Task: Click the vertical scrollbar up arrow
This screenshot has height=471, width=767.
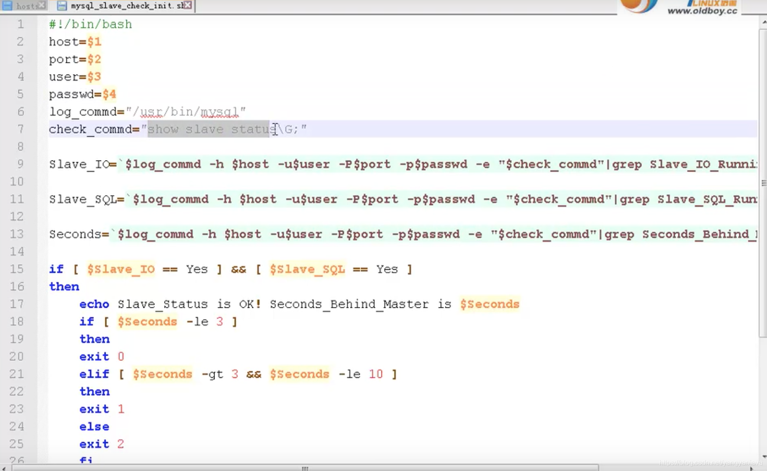Action: [763, 21]
